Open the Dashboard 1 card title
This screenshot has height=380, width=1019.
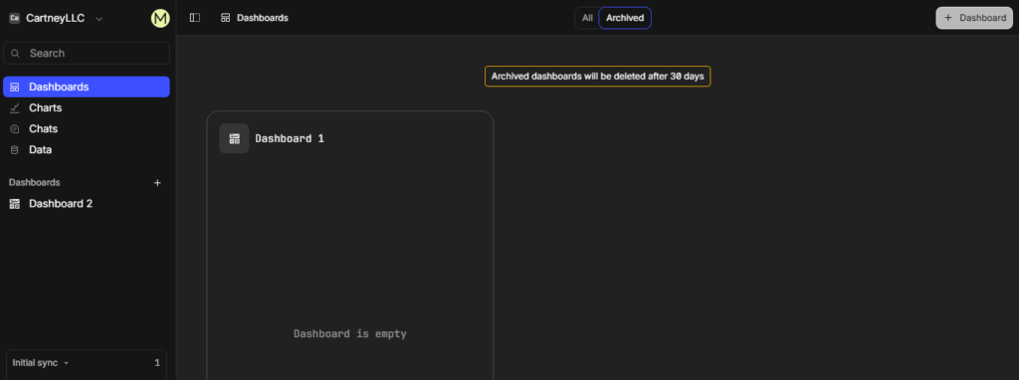(x=290, y=138)
